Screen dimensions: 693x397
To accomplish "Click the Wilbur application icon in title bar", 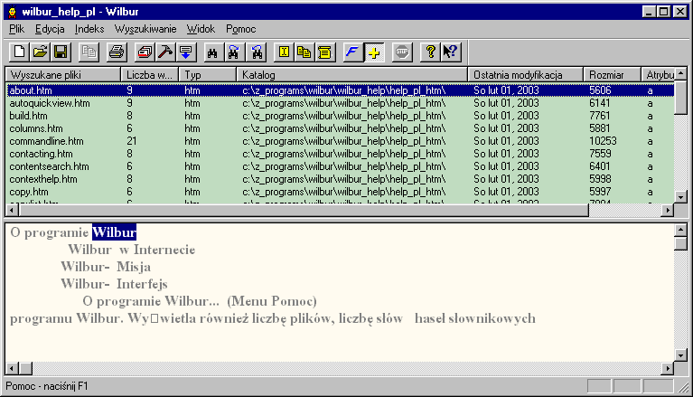I will pos(13,12).
